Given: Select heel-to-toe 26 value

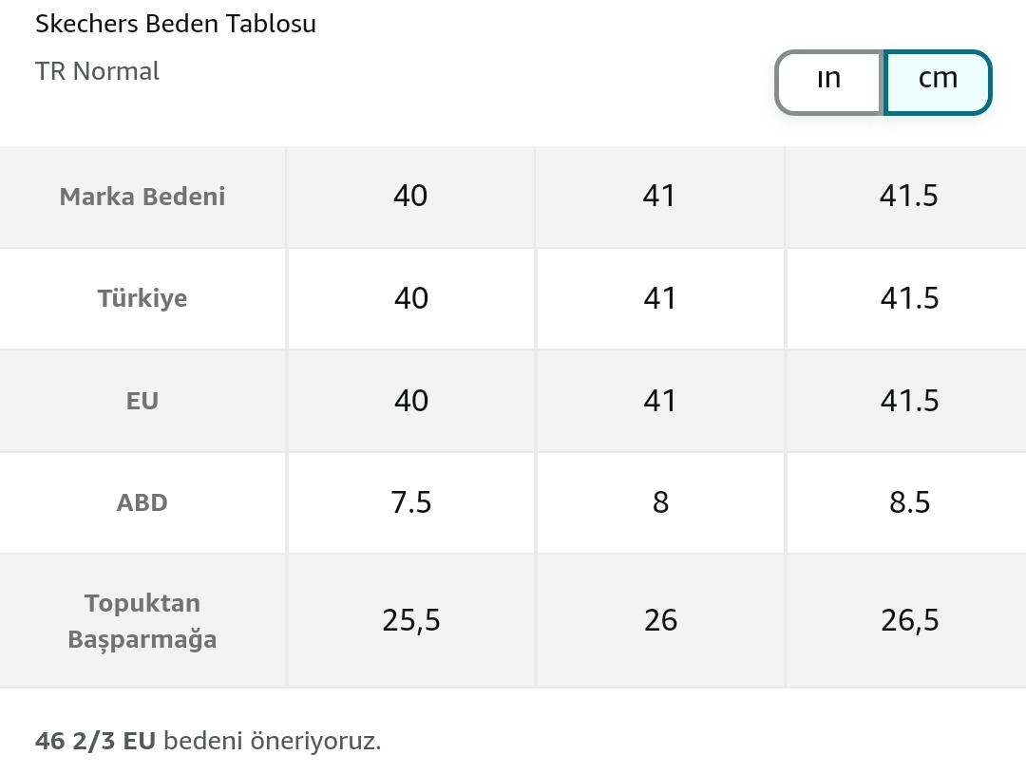Looking at the screenshot, I should click(660, 621).
